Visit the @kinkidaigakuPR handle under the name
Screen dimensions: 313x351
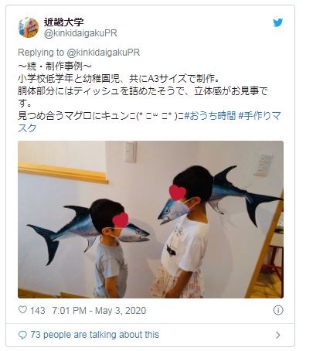[80, 33]
